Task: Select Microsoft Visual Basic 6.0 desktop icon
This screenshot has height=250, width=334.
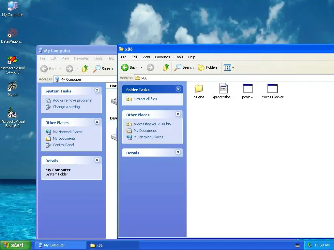Action: (x=12, y=118)
